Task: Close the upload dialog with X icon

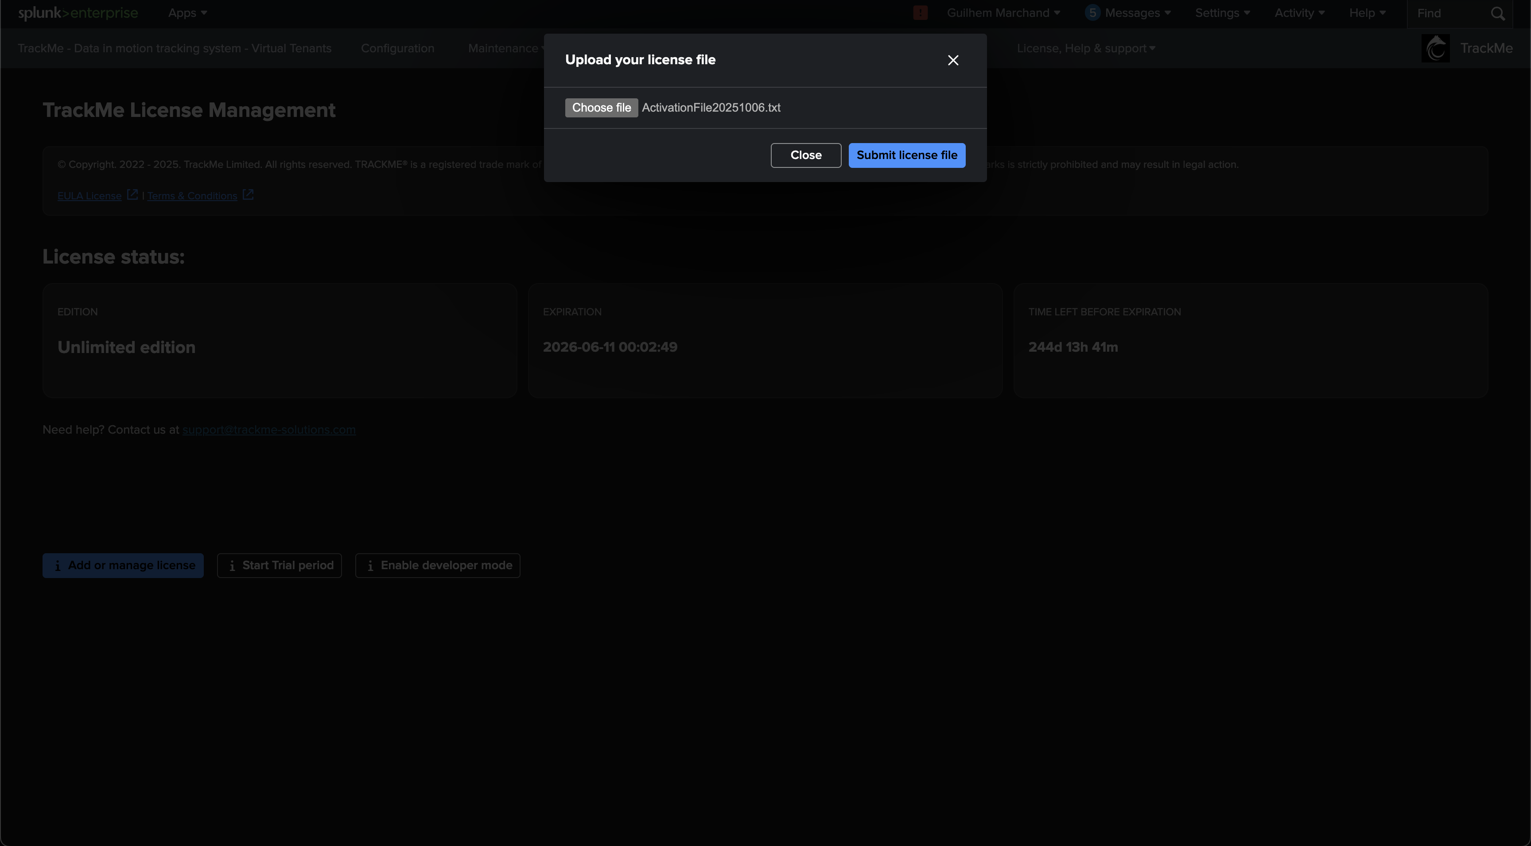Action: click(953, 60)
